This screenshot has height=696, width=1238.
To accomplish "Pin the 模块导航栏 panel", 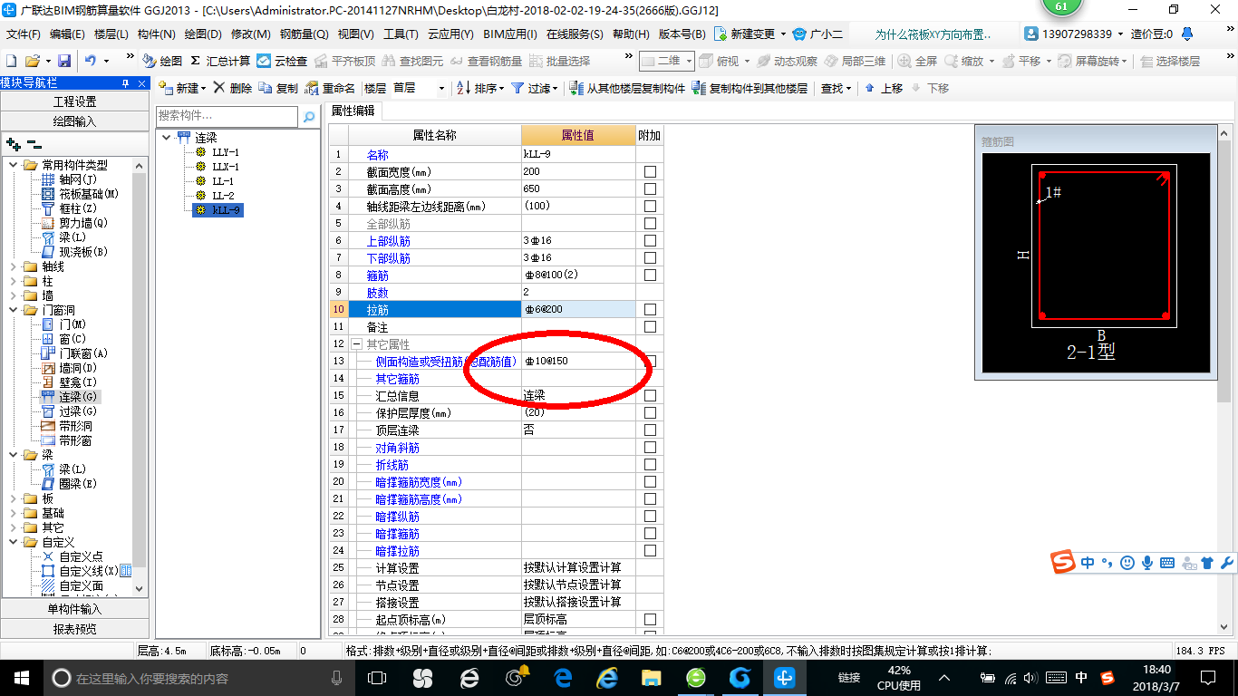I will (x=126, y=82).
